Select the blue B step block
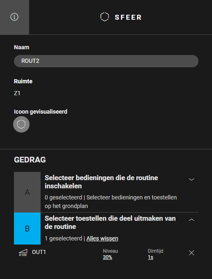Screen dimensions: 212x279 click(x=27, y=229)
